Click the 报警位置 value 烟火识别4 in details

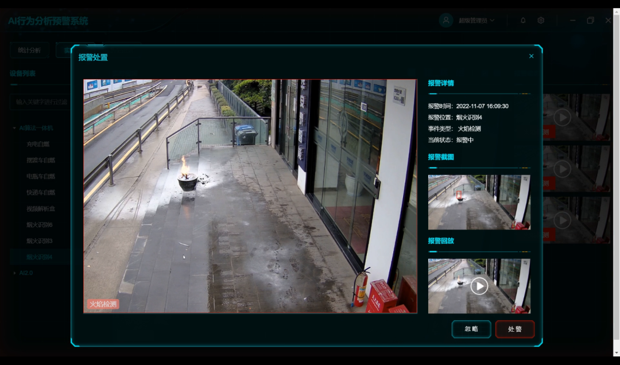468,118
